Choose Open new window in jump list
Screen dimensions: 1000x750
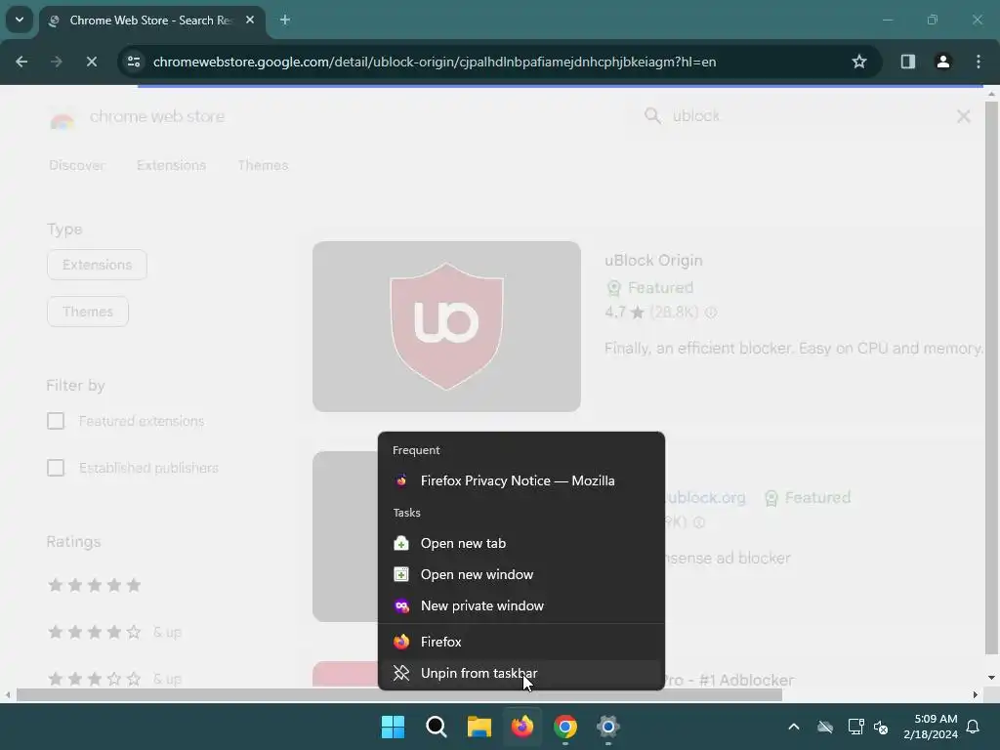pos(521,574)
